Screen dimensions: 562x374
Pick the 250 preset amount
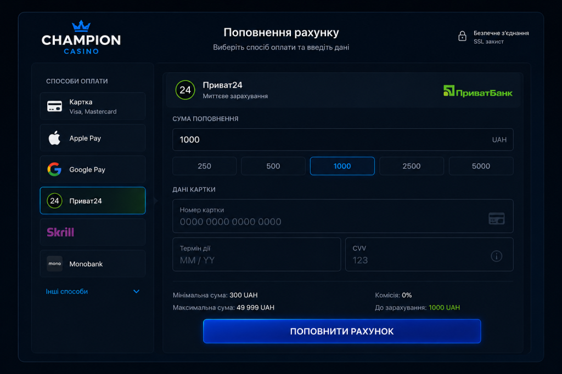pos(204,166)
